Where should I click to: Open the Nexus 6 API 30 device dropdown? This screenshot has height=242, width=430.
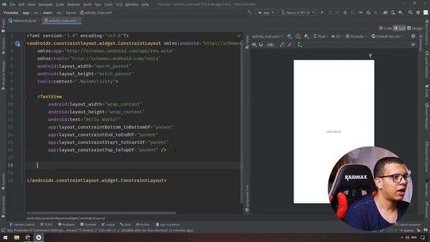click(298, 13)
